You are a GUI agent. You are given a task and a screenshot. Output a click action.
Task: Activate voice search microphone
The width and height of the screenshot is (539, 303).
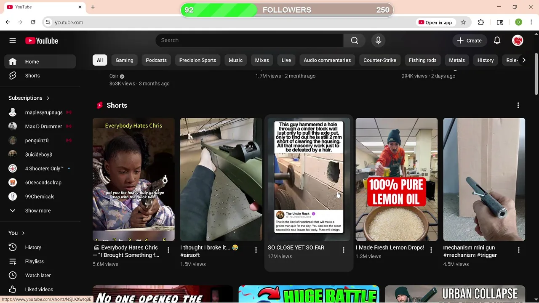(x=378, y=40)
